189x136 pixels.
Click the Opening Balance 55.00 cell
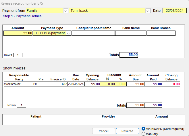tap(92, 84)
